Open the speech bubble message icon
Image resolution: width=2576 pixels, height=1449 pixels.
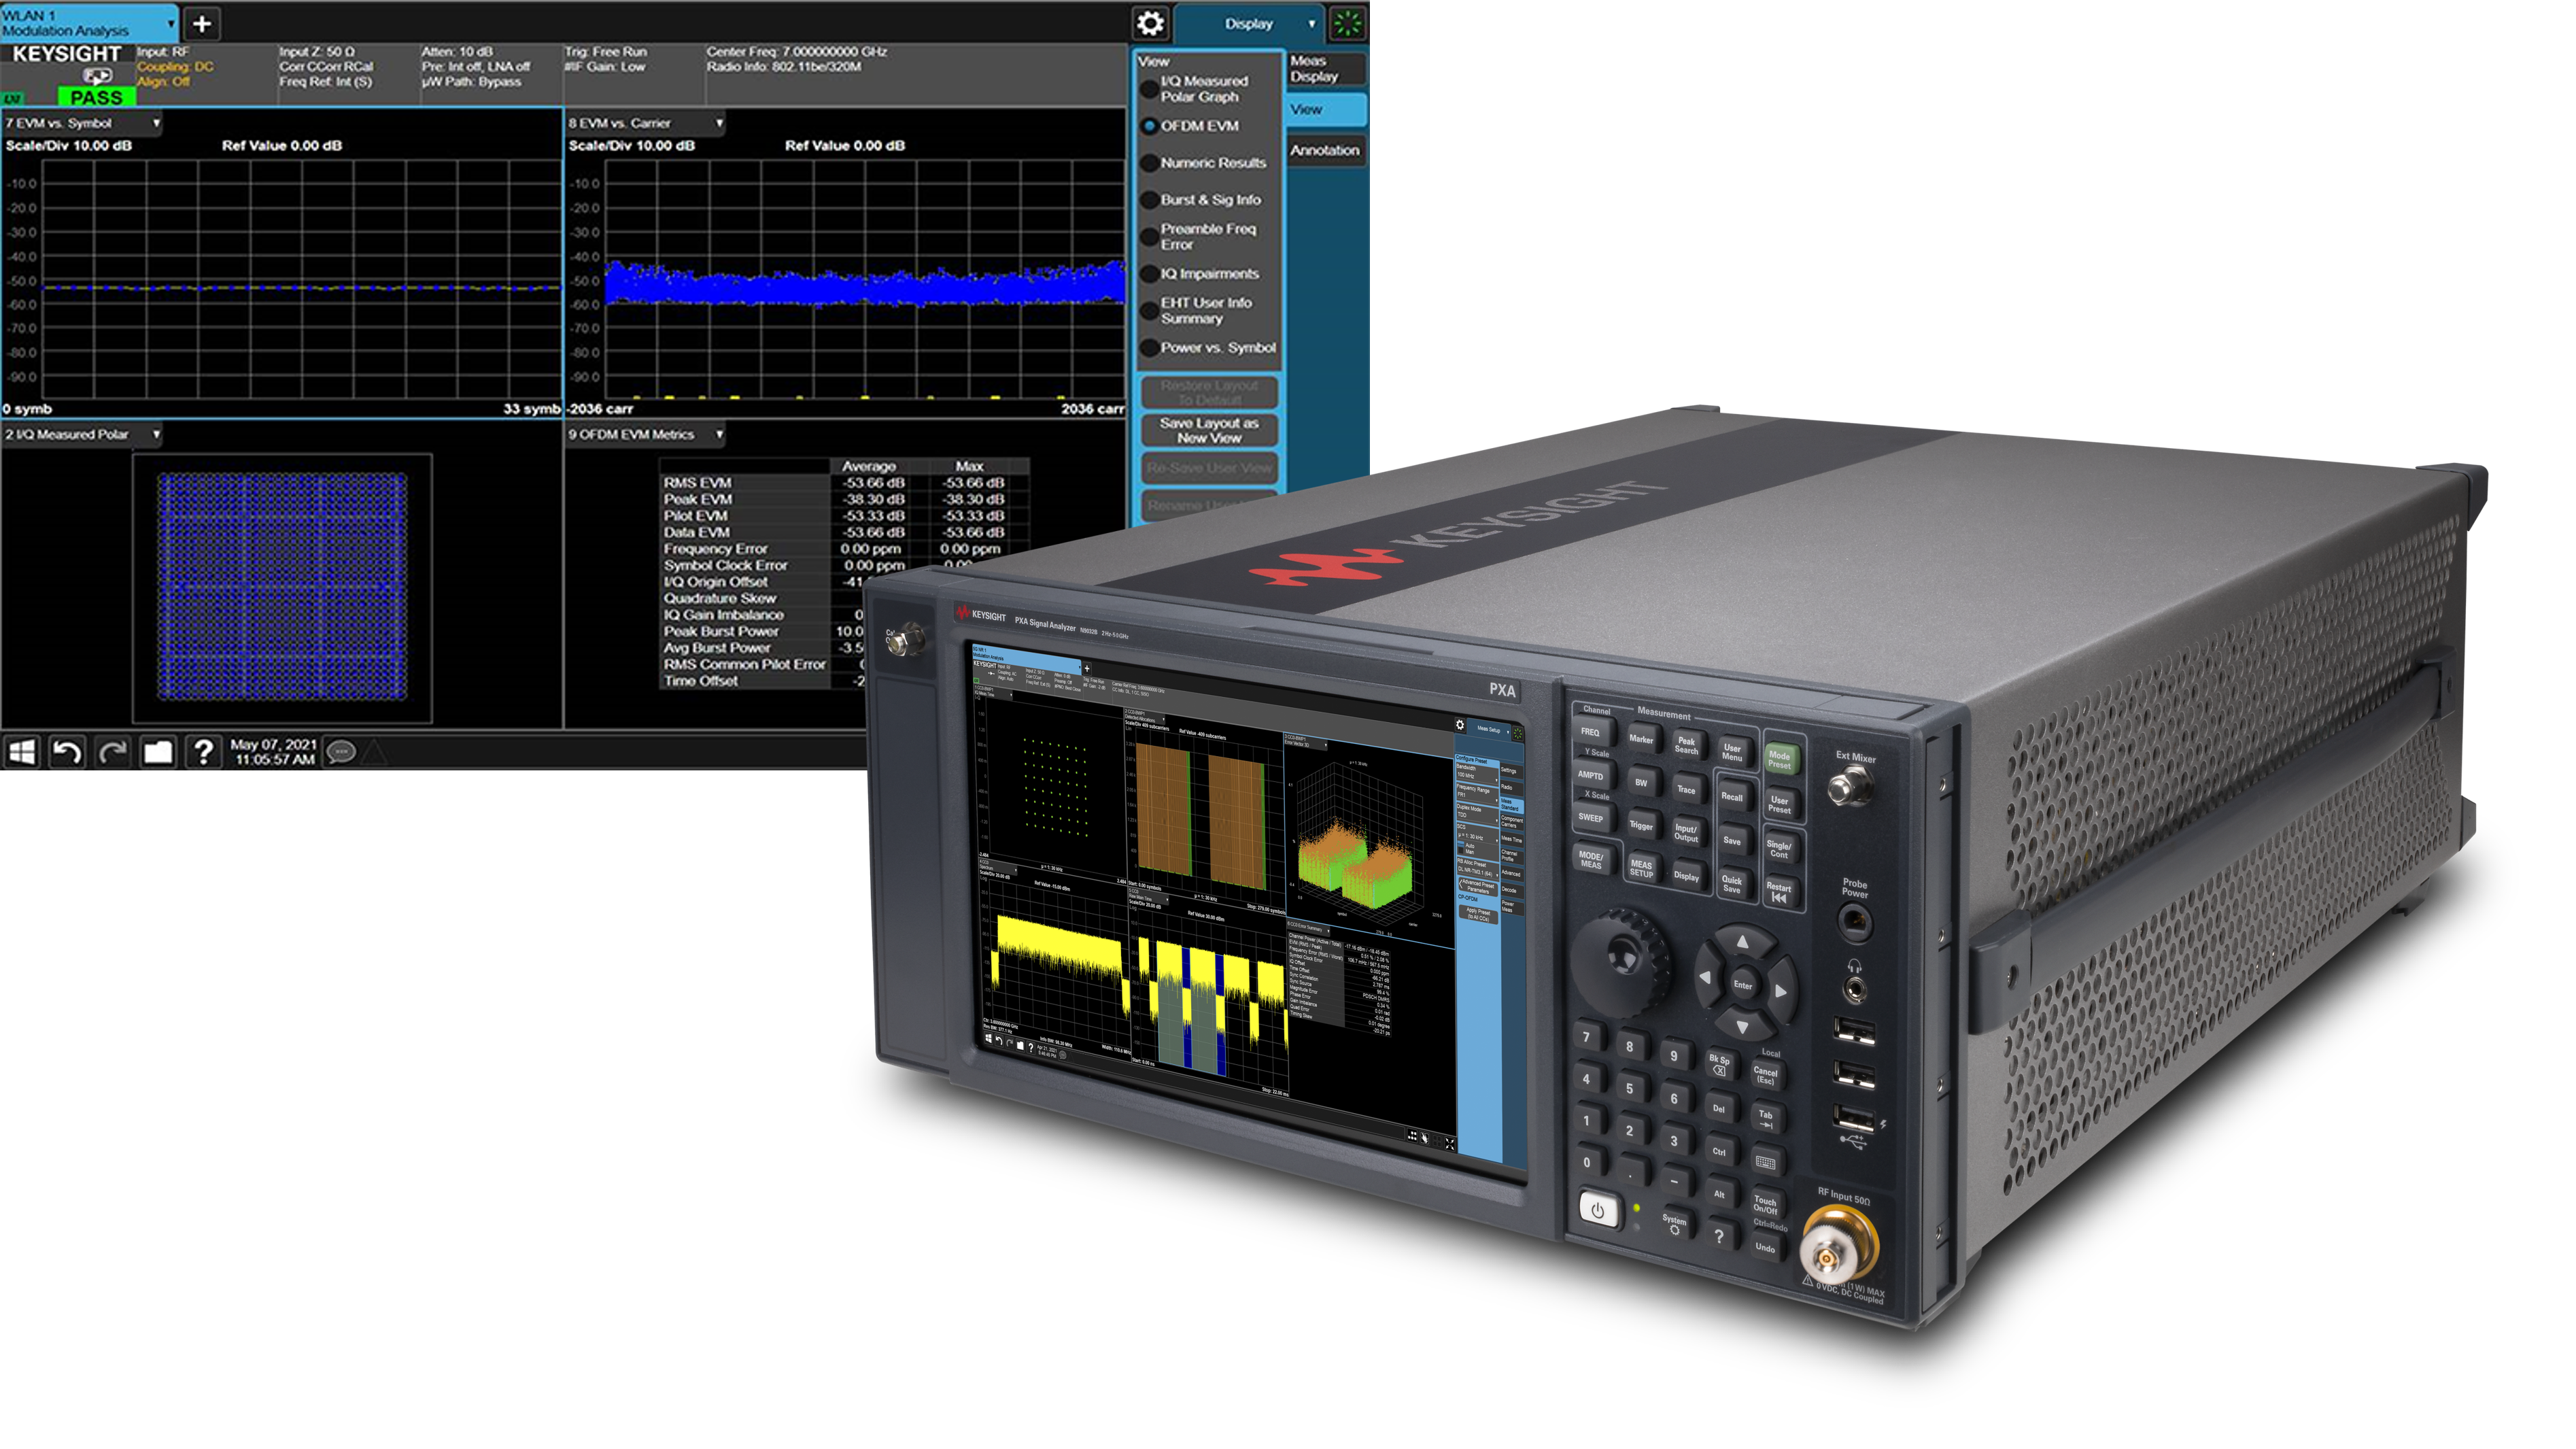pos(341,751)
